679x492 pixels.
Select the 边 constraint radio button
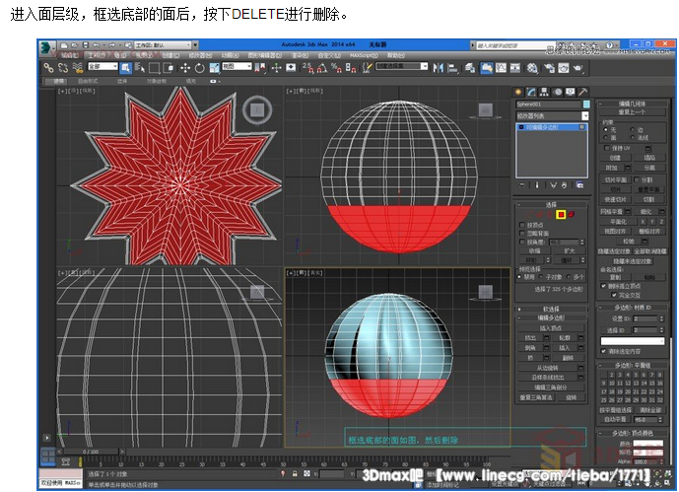tap(633, 129)
